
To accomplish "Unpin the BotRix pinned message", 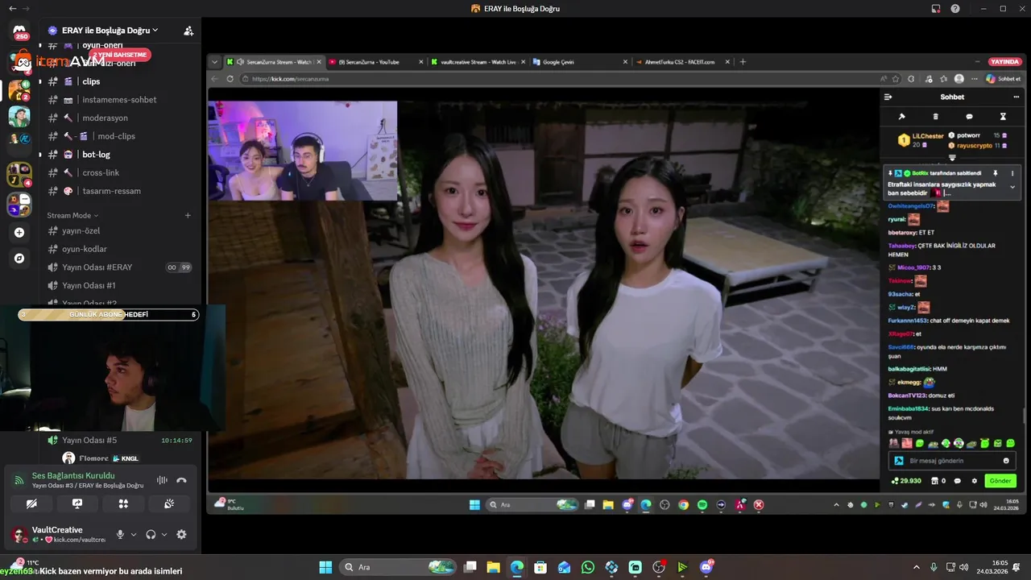I will click(x=996, y=173).
